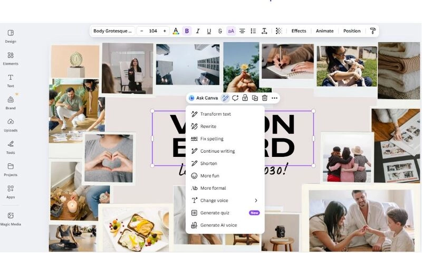Open the Tools panel
This screenshot has height=253, width=422.
(11, 147)
